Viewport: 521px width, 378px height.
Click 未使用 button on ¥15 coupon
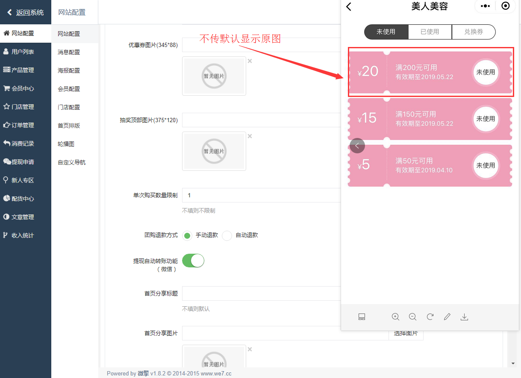pos(486,119)
